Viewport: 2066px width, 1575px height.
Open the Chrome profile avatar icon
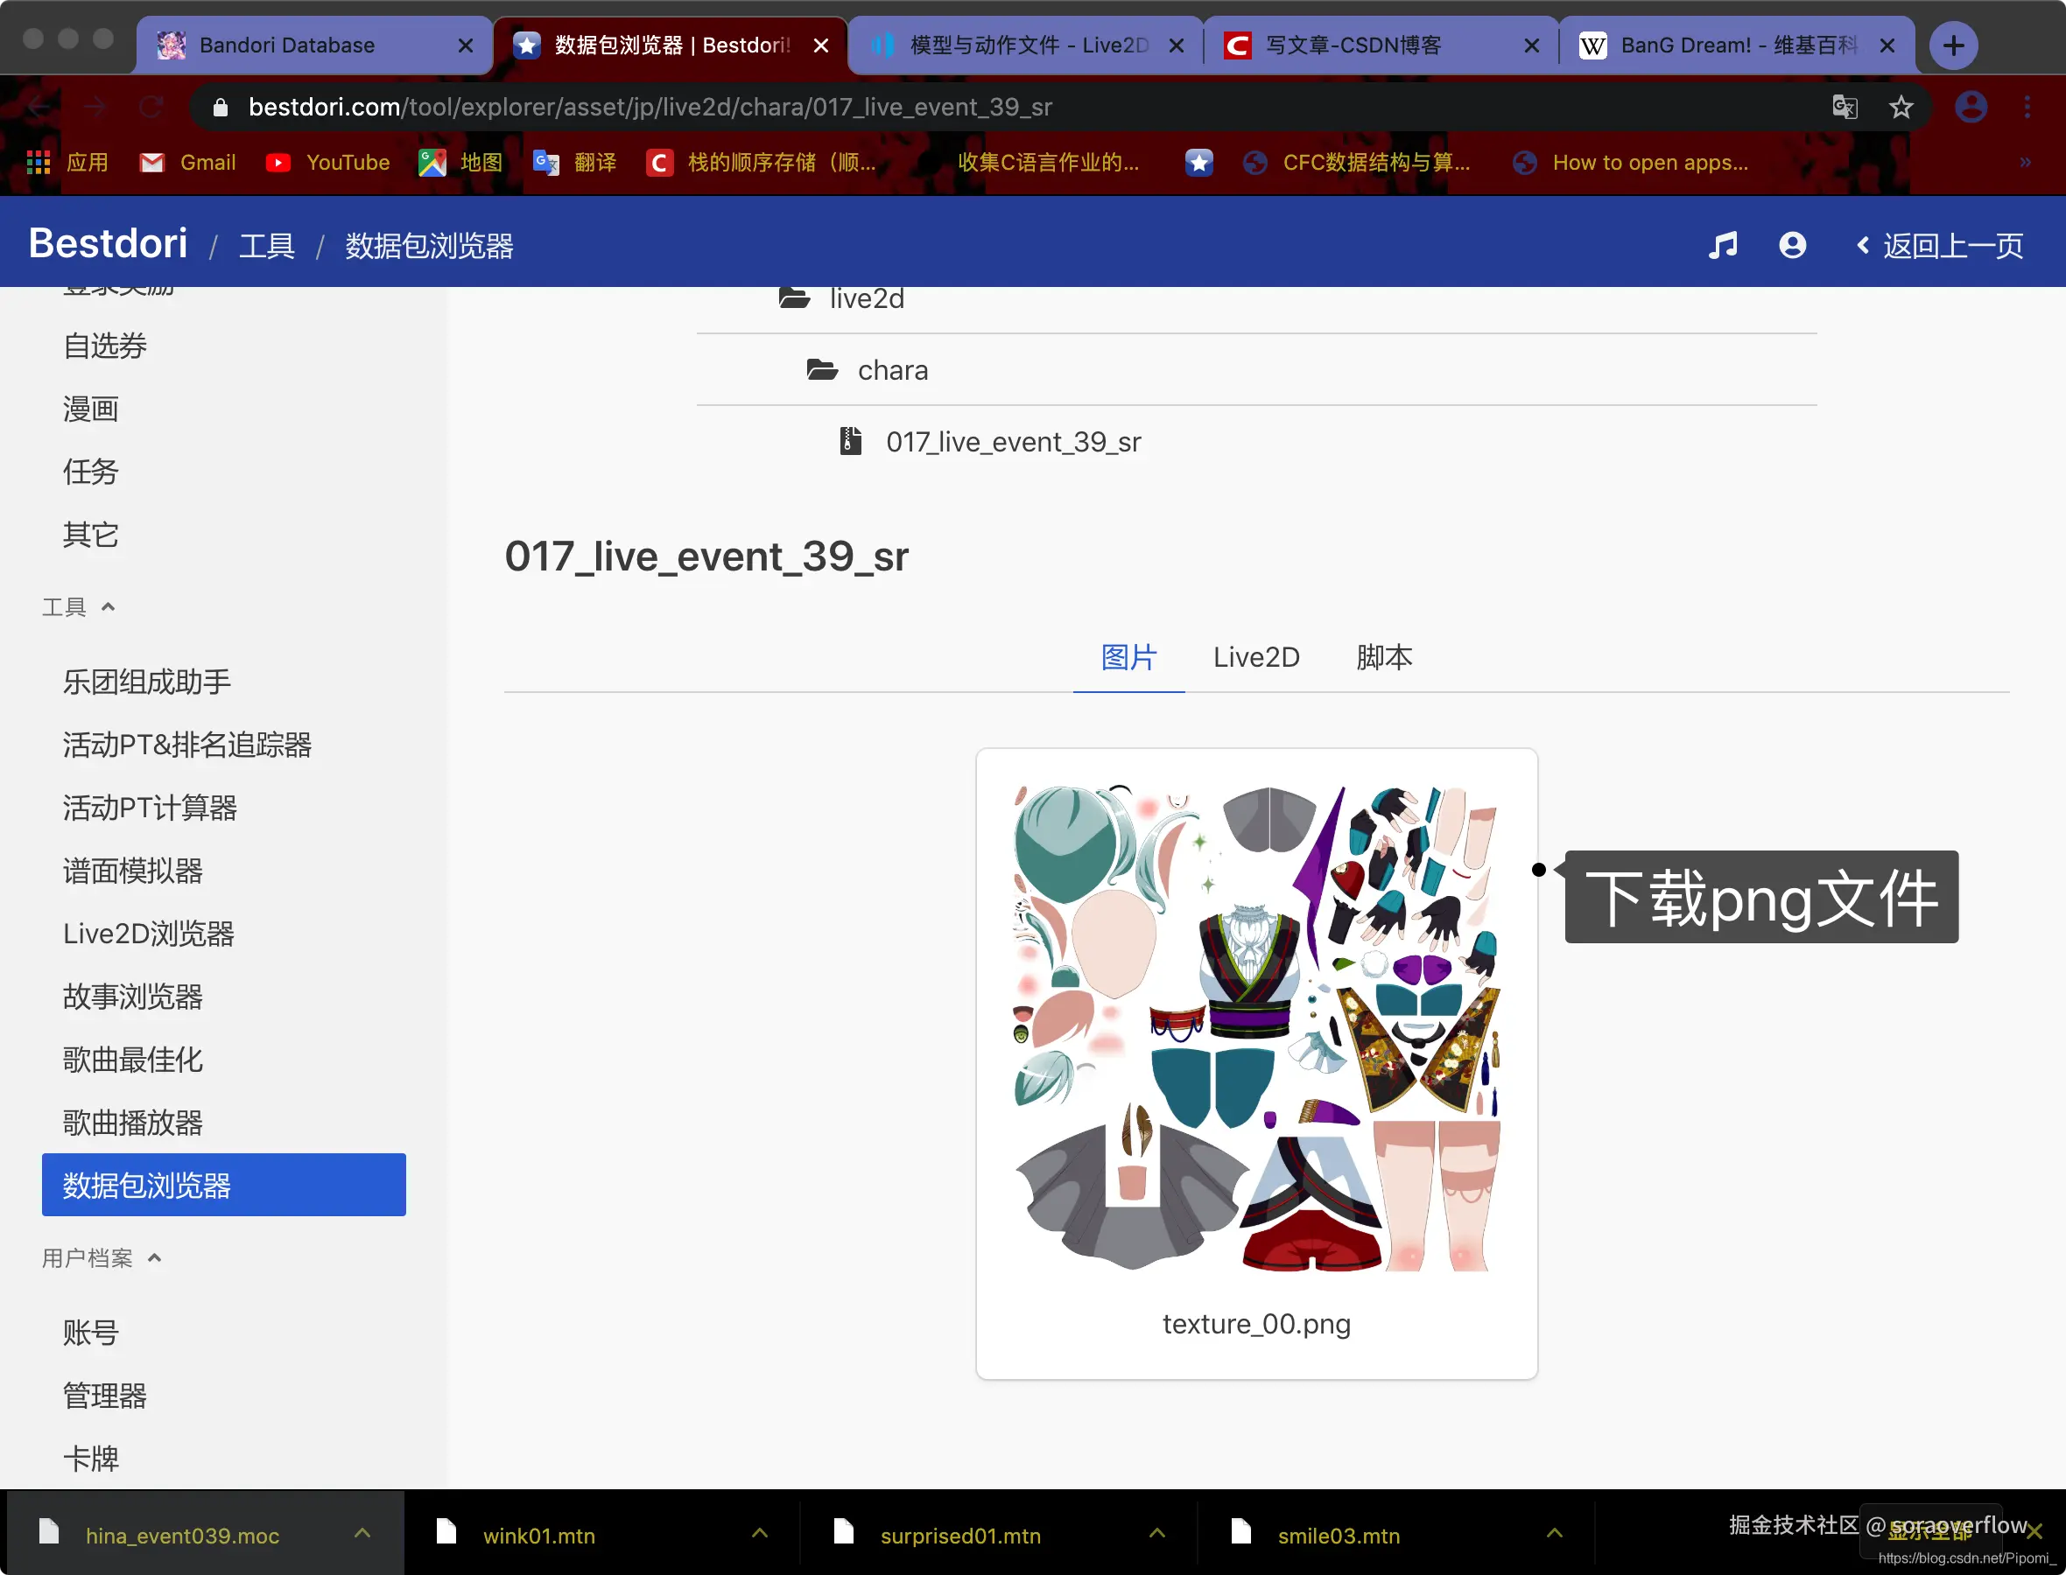click(1970, 108)
